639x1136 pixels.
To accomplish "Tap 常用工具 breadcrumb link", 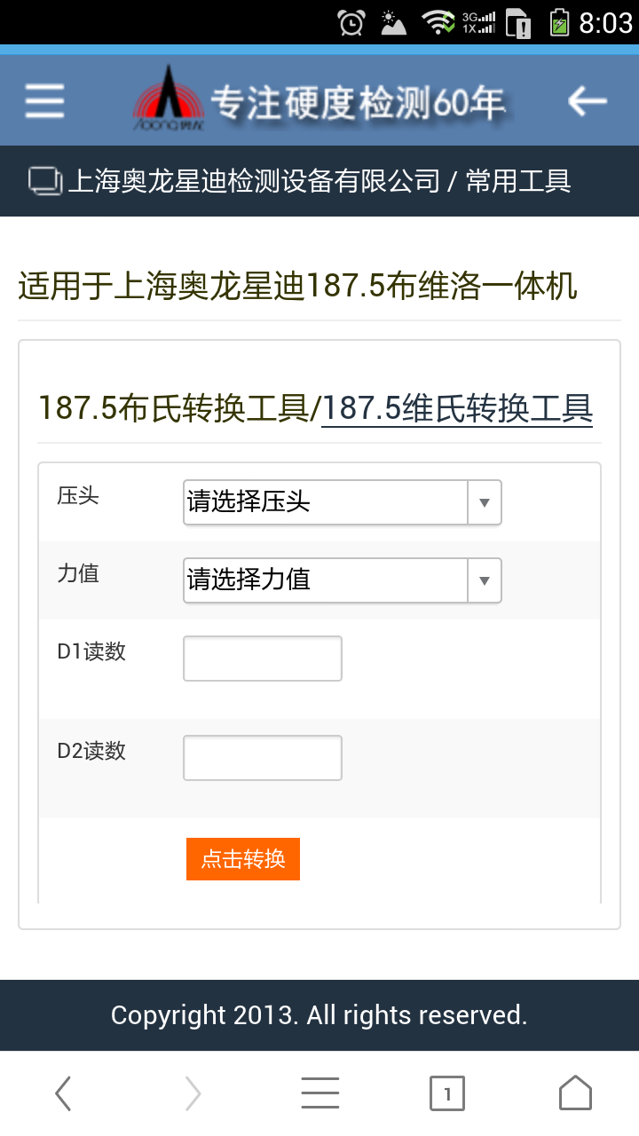I will click(518, 181).
